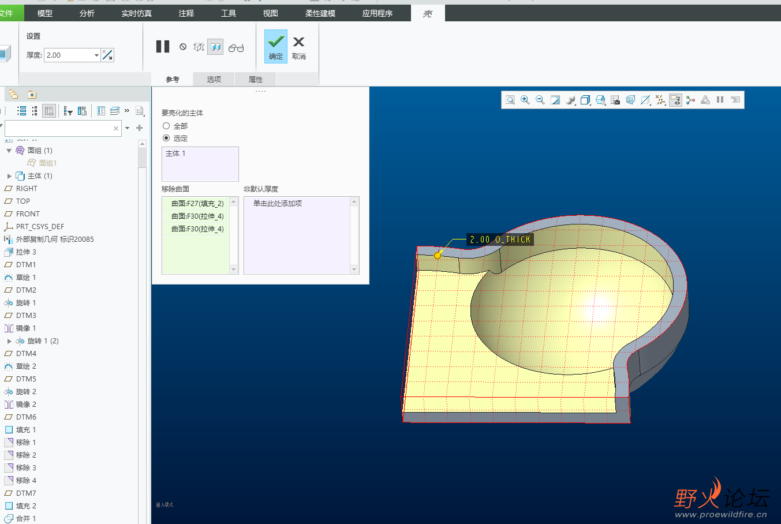
Task: Select 曲面:F27(填充_2) in removed surfaces
Action: click(x=197, y=204)
